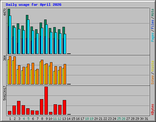Click day label 22 on the x-axis
Screen dimensions: 156x122
point(105,119)
